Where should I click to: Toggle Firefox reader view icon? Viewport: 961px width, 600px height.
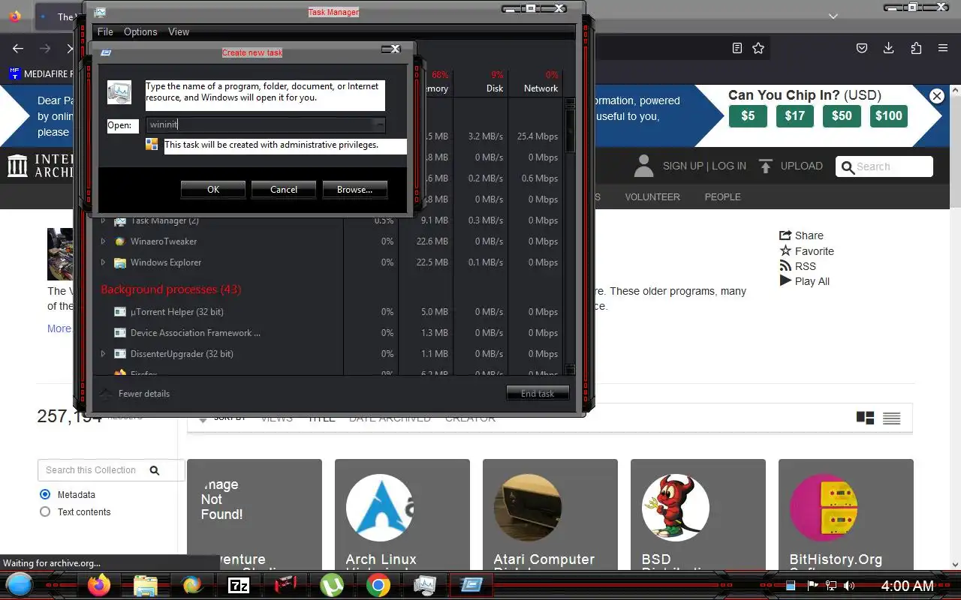point(737,48)
